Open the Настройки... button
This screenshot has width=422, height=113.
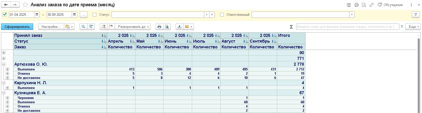[x=51, y=27]
